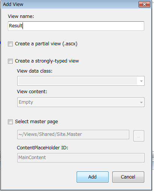
Task: Click the browse ellipsis button for master page
Action: (x=139, y=136)
